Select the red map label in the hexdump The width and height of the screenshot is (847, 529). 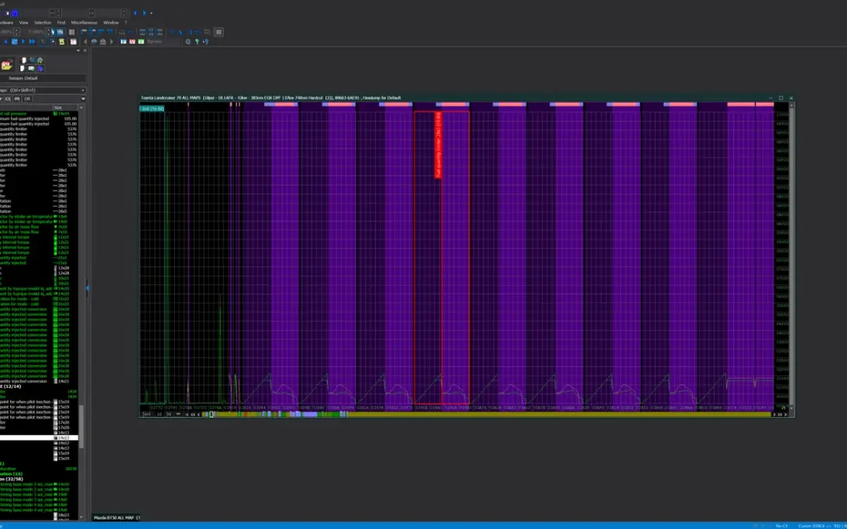point(438,145)
